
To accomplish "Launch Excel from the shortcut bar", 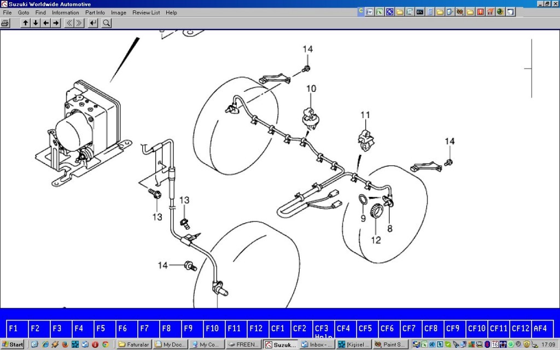I will 380,11.
